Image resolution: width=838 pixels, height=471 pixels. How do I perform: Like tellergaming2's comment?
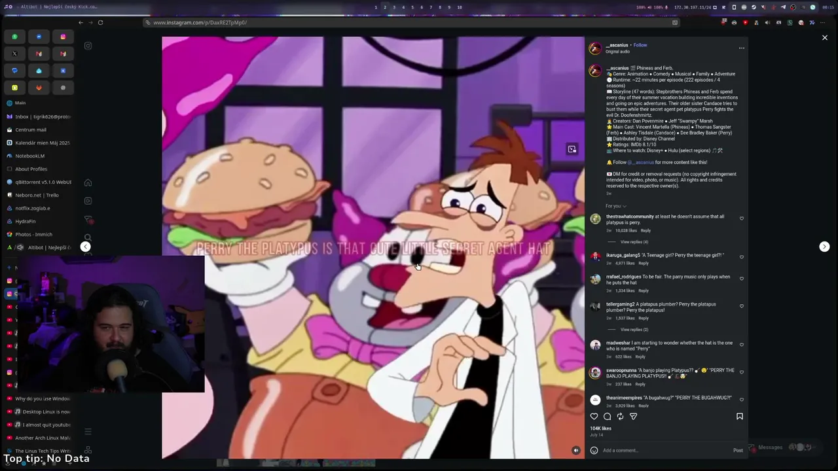741,306
